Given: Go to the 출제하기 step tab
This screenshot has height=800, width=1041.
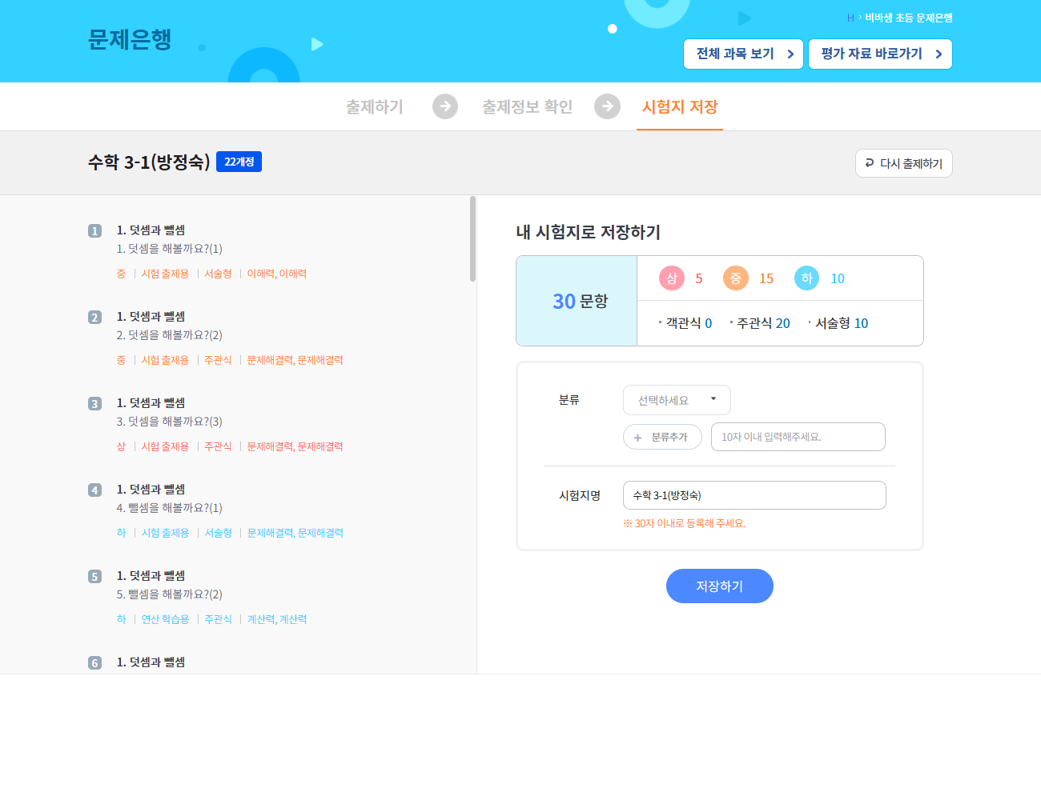Looking at the screenshot, I should [x=375, y=106].
